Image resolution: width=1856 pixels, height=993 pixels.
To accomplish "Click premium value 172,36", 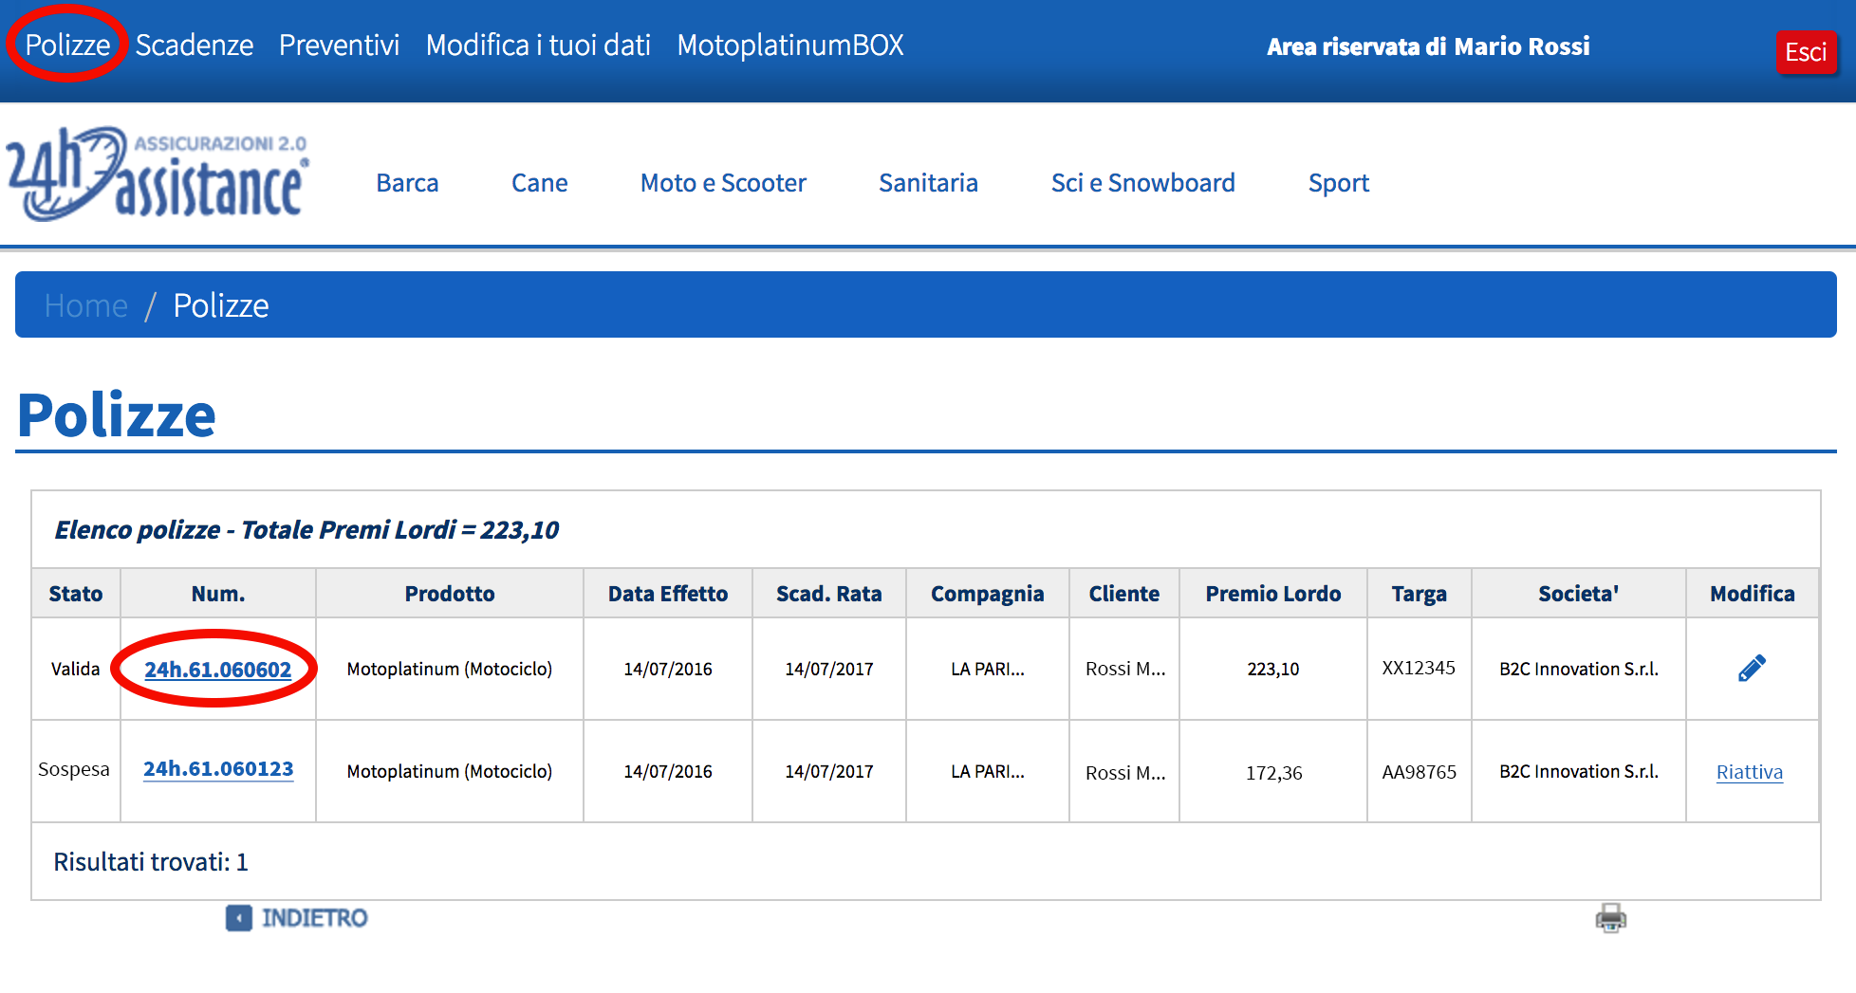I will click(1274, 772).
